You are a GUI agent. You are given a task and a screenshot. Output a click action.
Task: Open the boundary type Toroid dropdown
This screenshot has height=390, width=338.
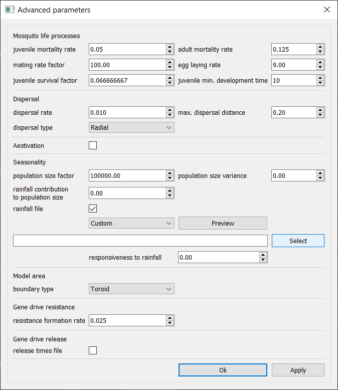click(131, 289)
